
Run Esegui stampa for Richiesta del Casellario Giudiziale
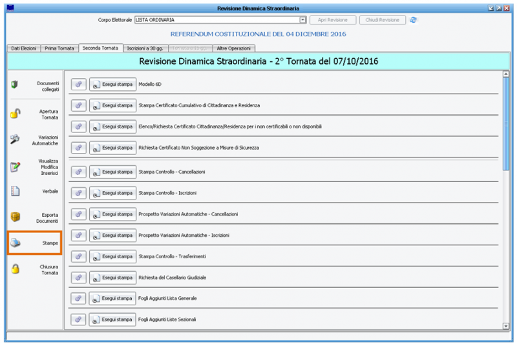pyautogui.click(x=112, y=278)
